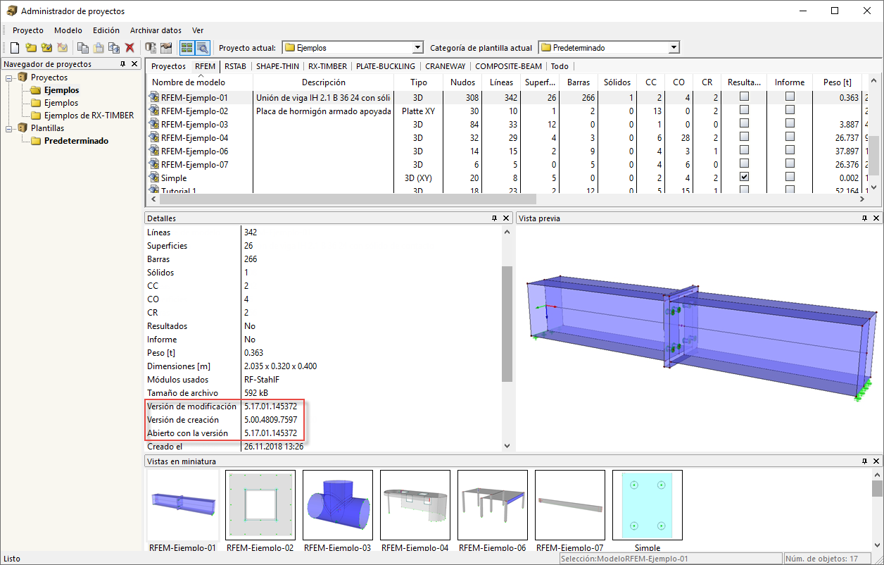Switch to the CRANEWAY tab
The width and height of the screenshot is (884, 565).
click(446, 66)
